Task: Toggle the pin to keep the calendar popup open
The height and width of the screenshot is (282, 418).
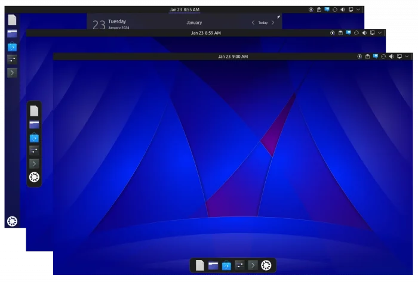Action: pyautogui.click(x=278, y=17)
